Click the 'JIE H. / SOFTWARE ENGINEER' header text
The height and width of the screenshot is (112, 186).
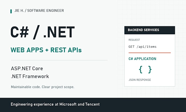coord(39,11)
